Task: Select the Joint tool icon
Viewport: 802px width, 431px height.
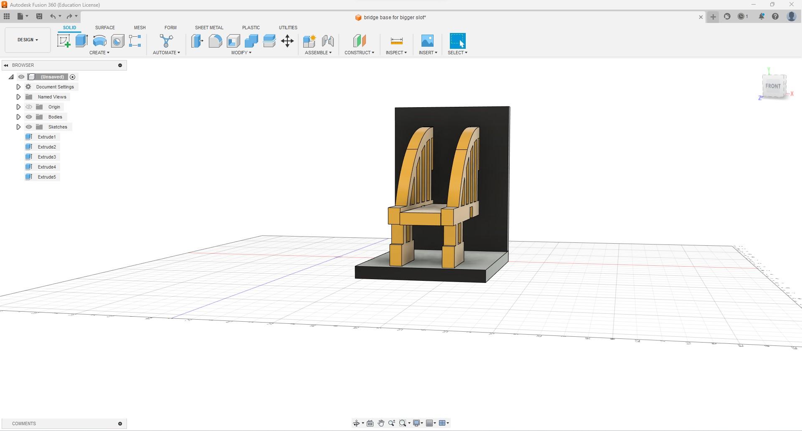Action: 327,41
